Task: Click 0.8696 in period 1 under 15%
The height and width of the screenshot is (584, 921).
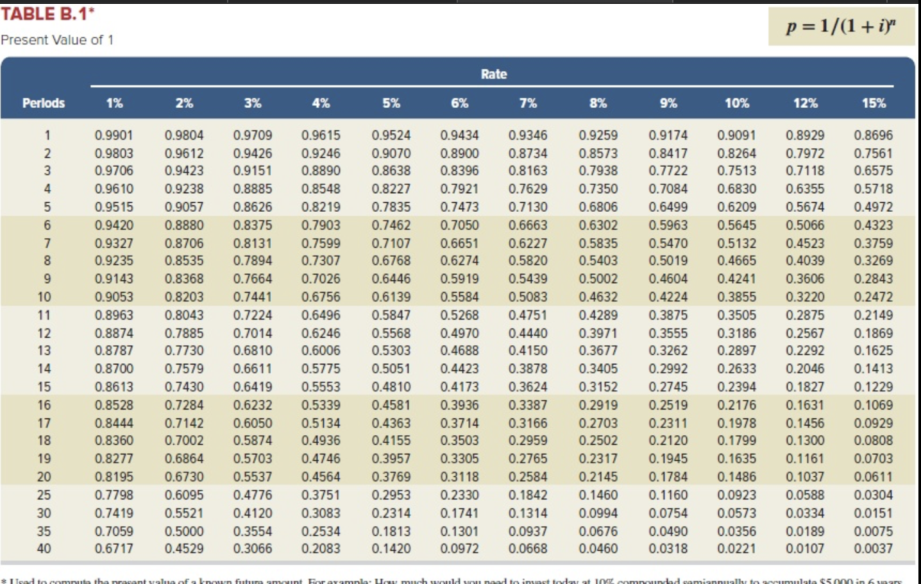Action: (873, 135)
